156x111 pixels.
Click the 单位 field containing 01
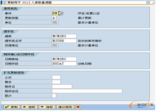[x=55, y=22]
